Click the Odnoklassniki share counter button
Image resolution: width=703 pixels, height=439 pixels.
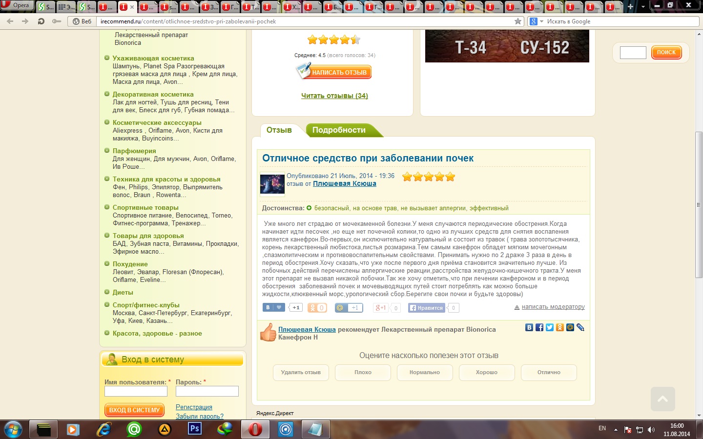pos(317,308)
